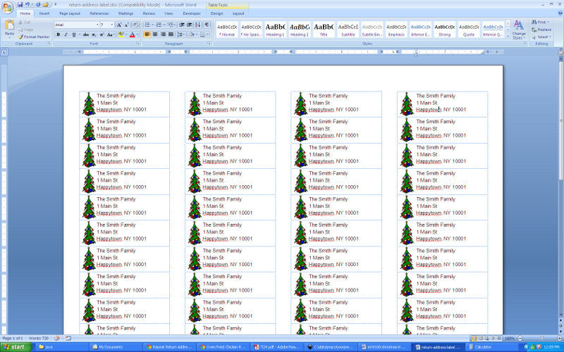Switch to the Page Layout tab

coord(69,13)
